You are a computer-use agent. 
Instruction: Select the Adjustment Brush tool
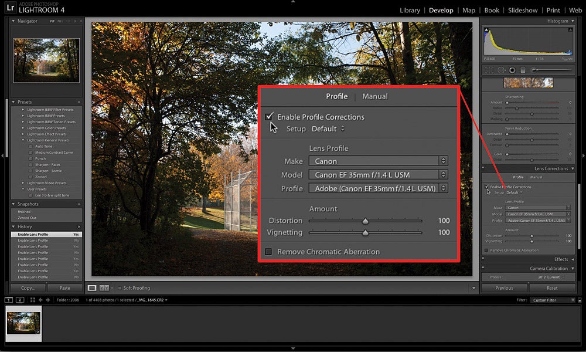(x=552, y=70)
